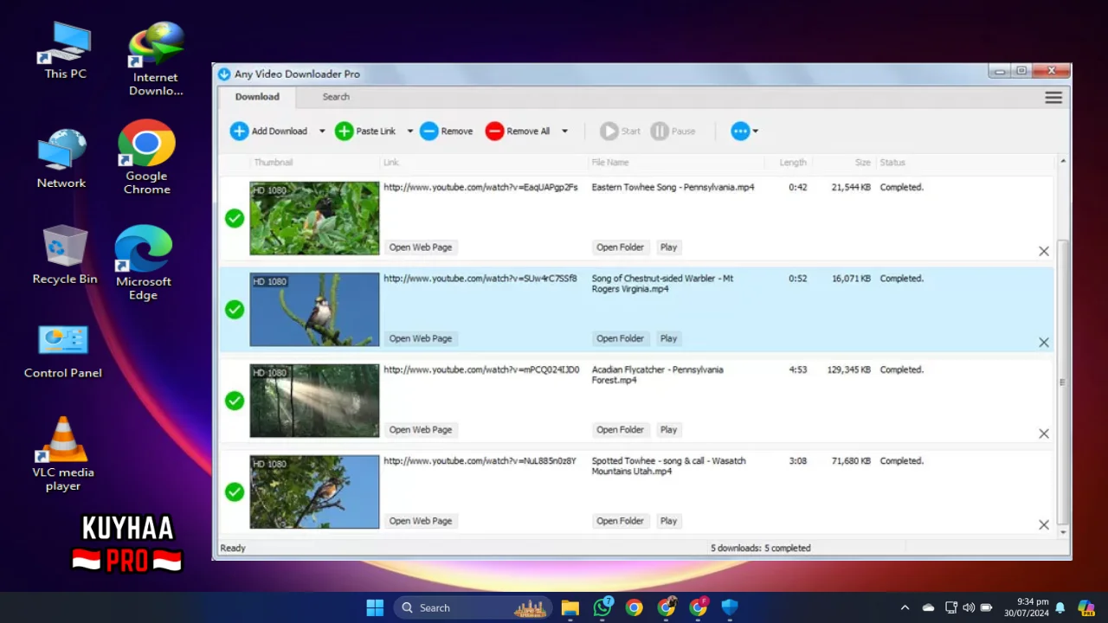Click the Chestnut-sided Warbler video thumbnail
1108x623 pixels.
pos(314,310)
